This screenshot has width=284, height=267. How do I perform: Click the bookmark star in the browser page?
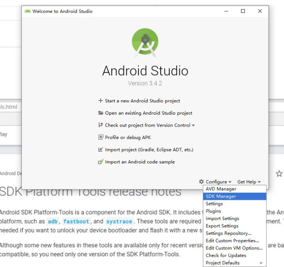pyautogui.click(x=279, y=174)
